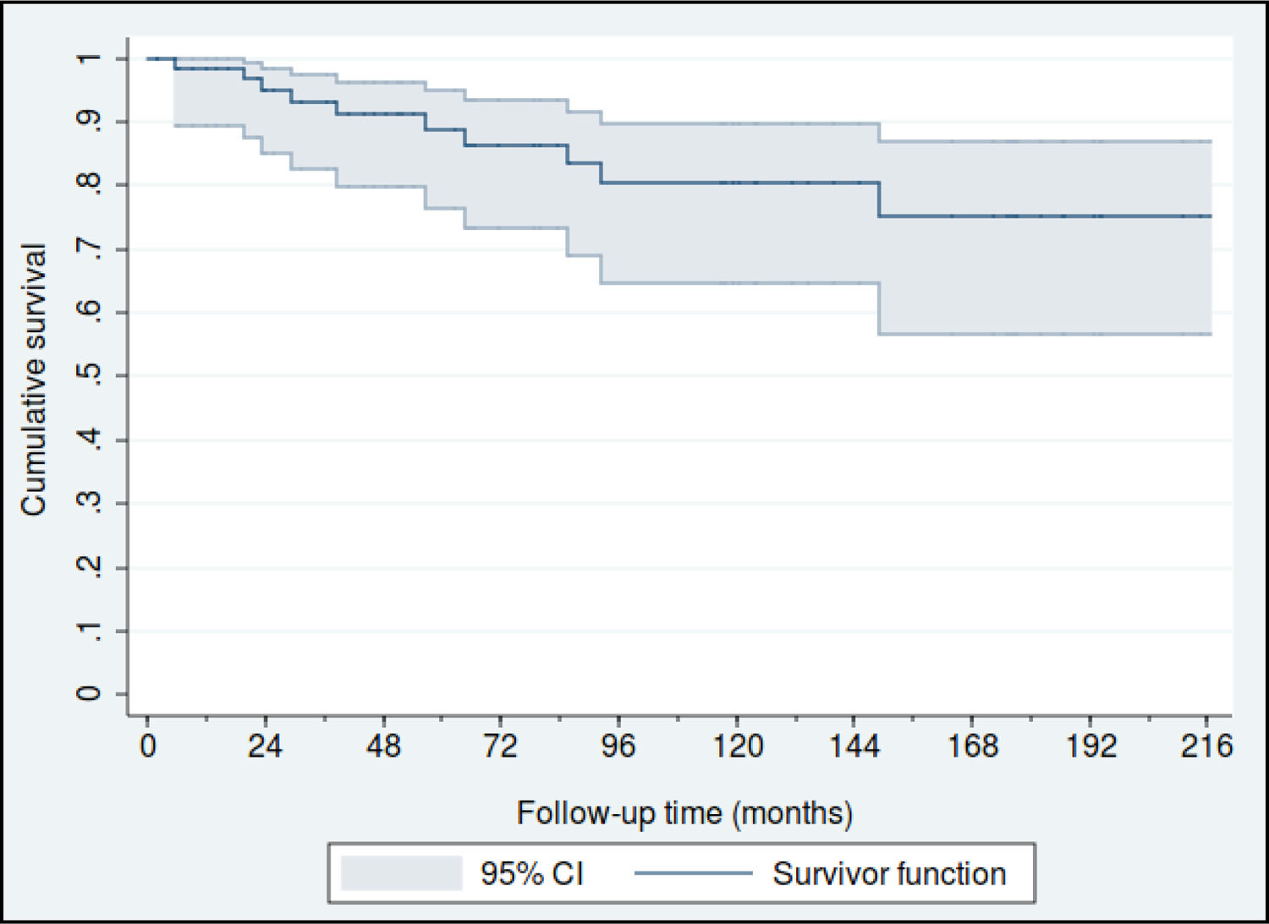This screenshot has height=924, width=1269.
Task: Click the x-axis tick label 216
Action: pos(1207,746)
